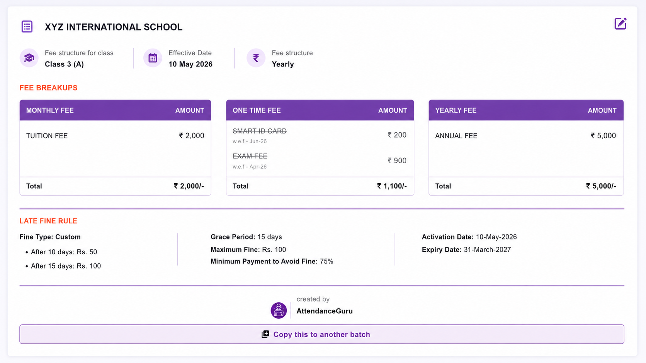Select the 10 May 2026 date

pyautogui.click(x=190, y=64)
